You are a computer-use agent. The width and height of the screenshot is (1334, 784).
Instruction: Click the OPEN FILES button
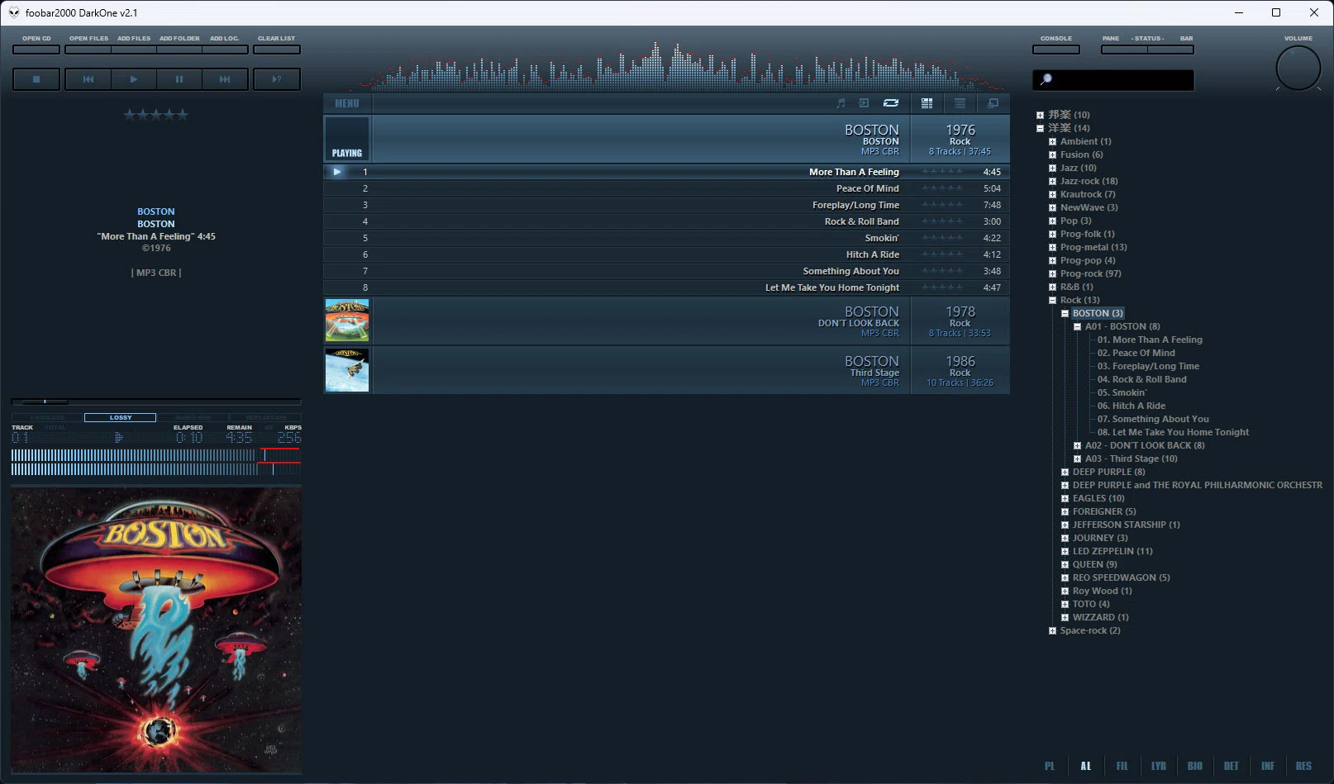coord(88,50)
